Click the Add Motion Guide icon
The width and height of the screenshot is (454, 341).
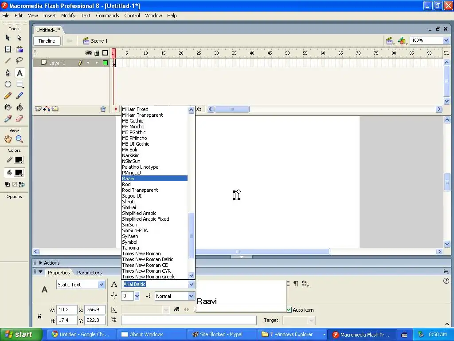click(x=46, y=109)
